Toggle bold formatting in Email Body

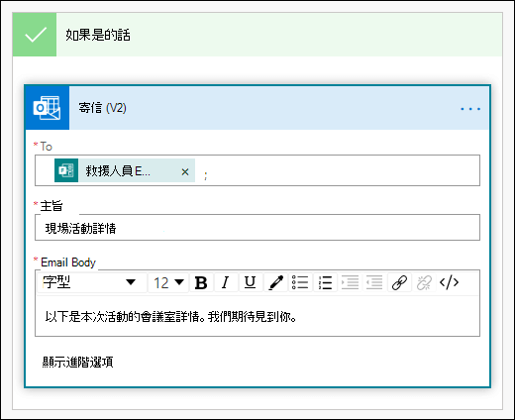[x=201, y=282]
